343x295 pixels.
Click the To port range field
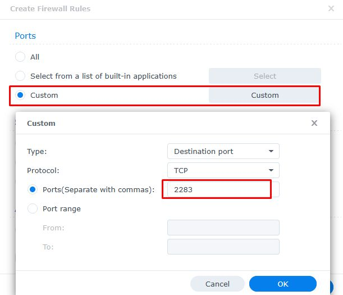tap(223, 247)
